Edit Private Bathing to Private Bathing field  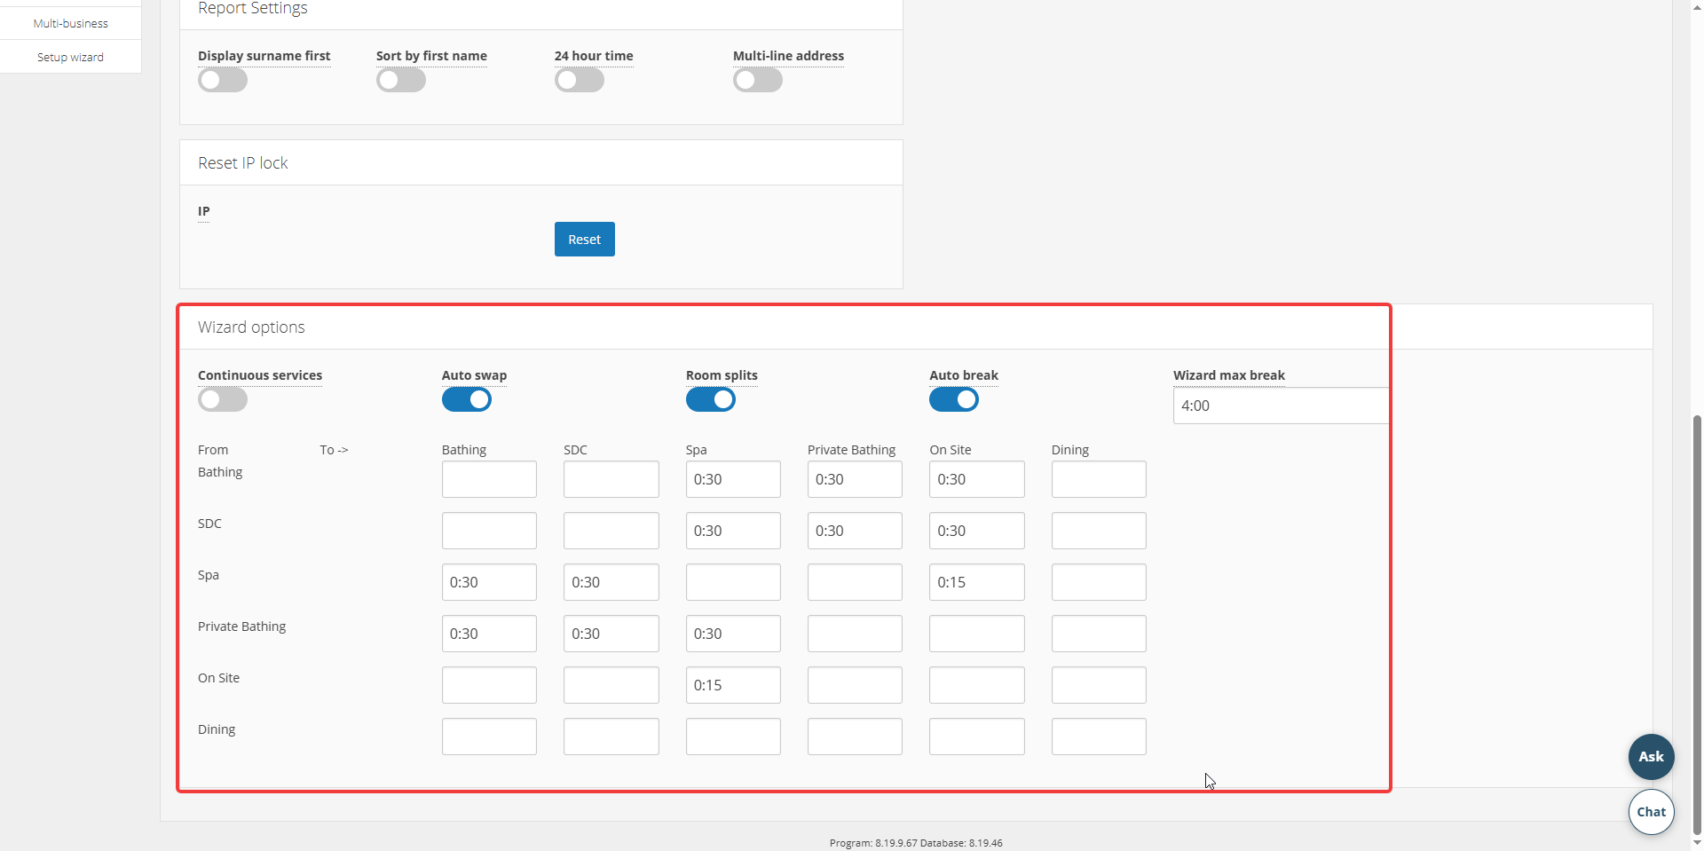click(855, 634)
